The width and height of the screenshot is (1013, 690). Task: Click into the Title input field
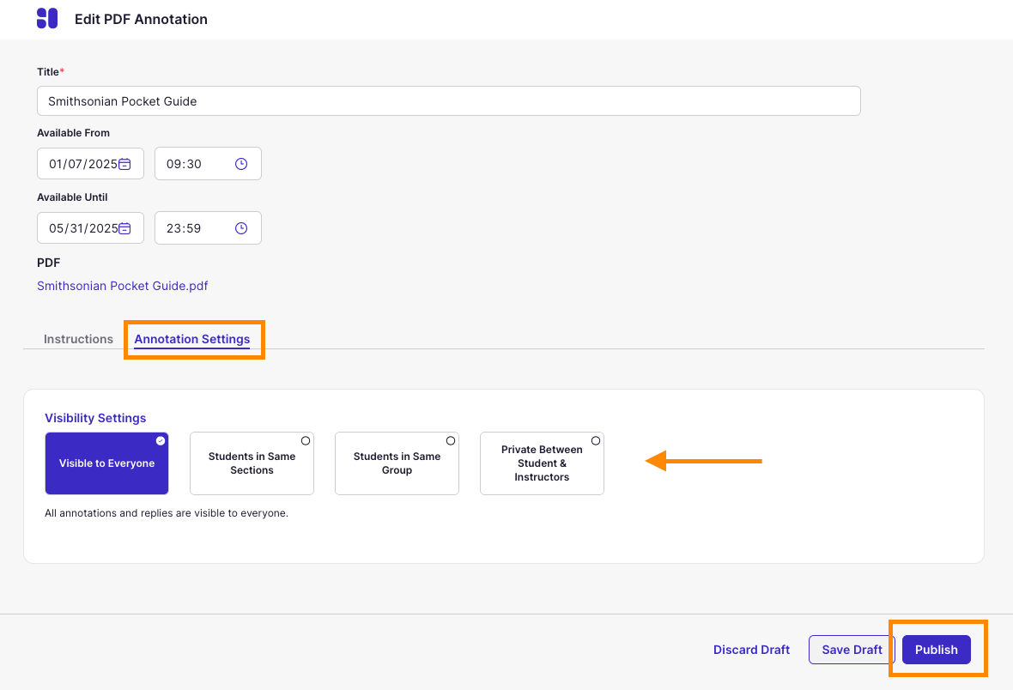448,101
